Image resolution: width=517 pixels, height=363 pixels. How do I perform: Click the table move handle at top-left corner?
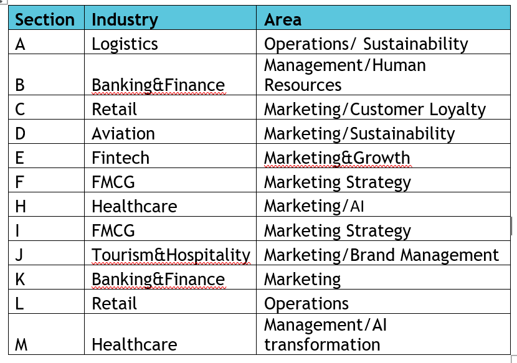tap(2, 1)
